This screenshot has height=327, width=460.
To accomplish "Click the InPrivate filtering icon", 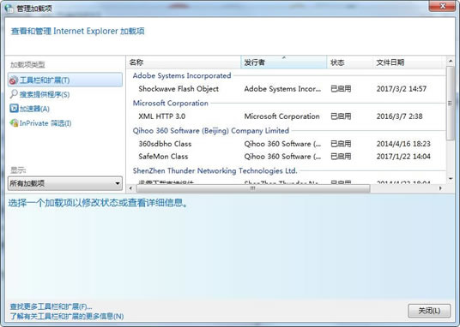I will (x=14, y=123).
